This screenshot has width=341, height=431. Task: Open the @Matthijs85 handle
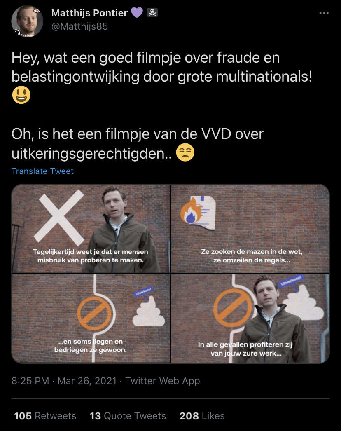click(x=79, y=26)
